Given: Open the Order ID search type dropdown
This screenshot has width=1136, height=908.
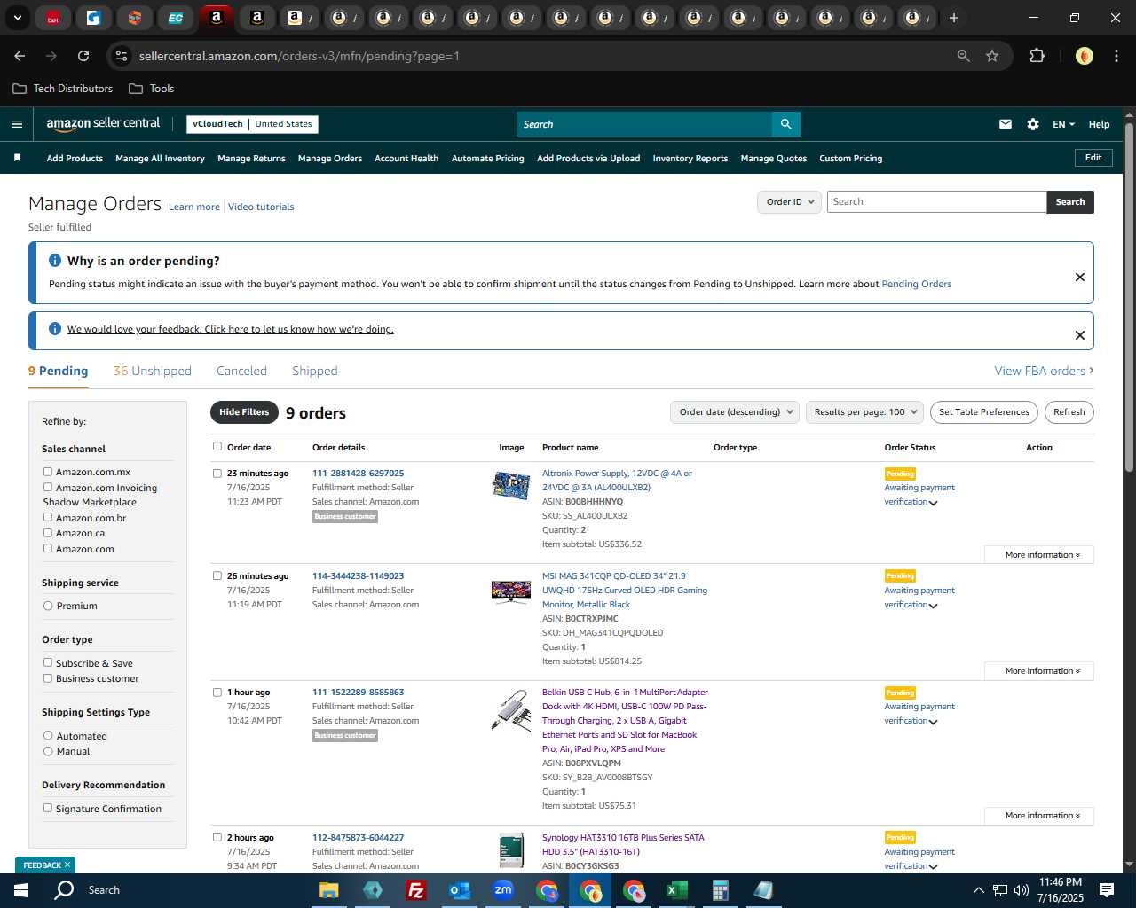Looking at the screenshot, I should [790, 202].
